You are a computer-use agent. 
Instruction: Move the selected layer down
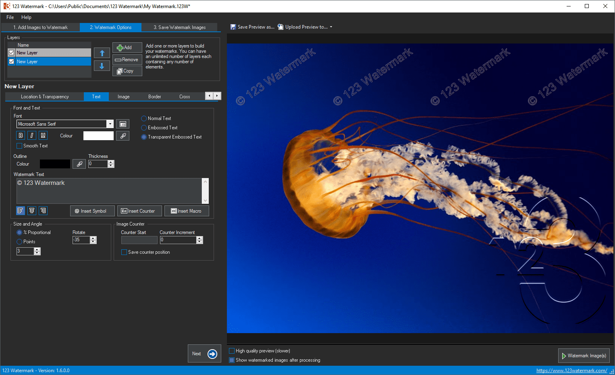pyautogui.click(x=102, y=66)
